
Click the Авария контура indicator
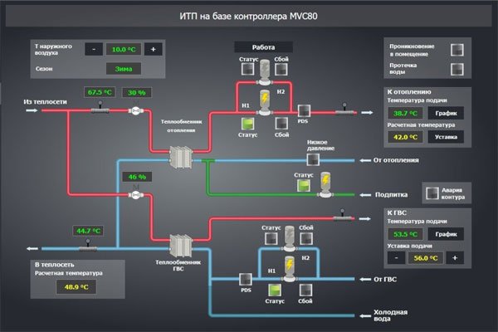click(432, 193)
